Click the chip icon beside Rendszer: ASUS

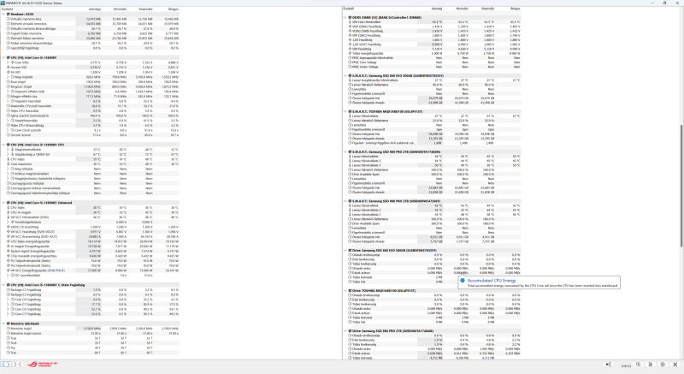[9, 14]
